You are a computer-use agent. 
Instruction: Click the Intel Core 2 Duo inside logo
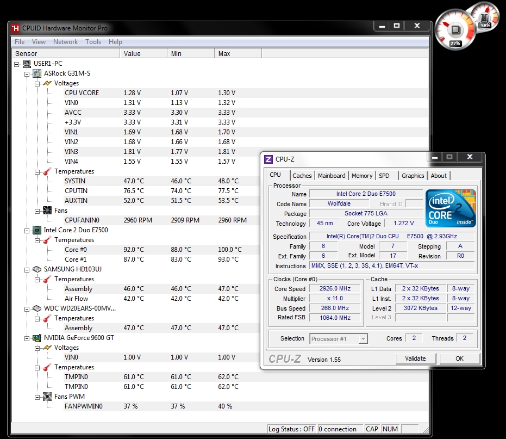(451, 208)
